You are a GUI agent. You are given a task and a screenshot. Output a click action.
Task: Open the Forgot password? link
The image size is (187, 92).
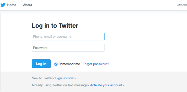(96, 64)
